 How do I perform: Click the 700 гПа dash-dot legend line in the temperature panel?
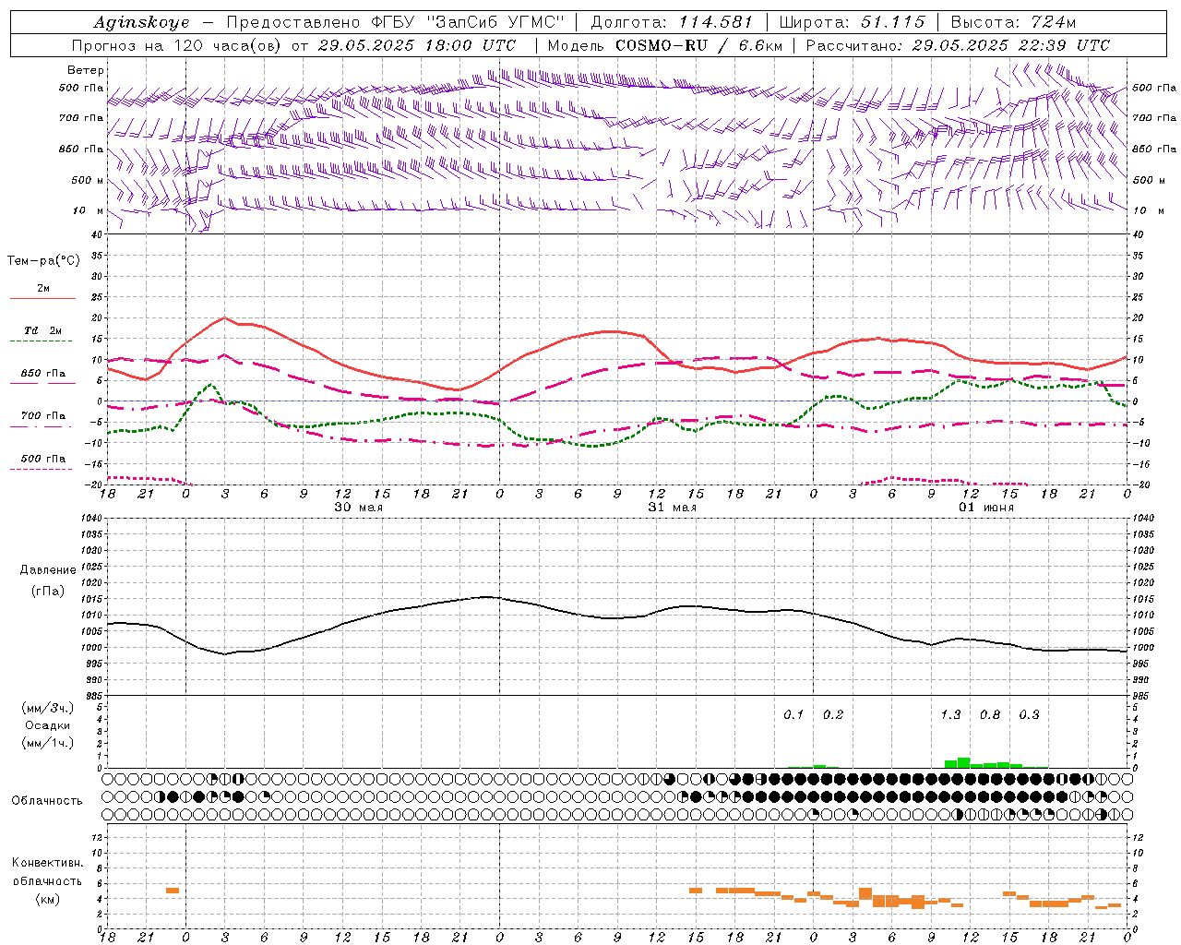(42, 426)
